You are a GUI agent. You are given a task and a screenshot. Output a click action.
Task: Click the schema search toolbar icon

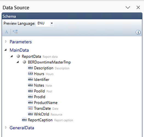point(15,32)
